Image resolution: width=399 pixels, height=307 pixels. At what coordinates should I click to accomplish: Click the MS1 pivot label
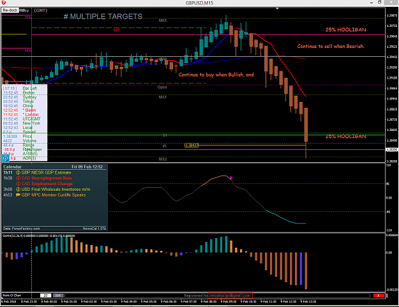(163, 97)
